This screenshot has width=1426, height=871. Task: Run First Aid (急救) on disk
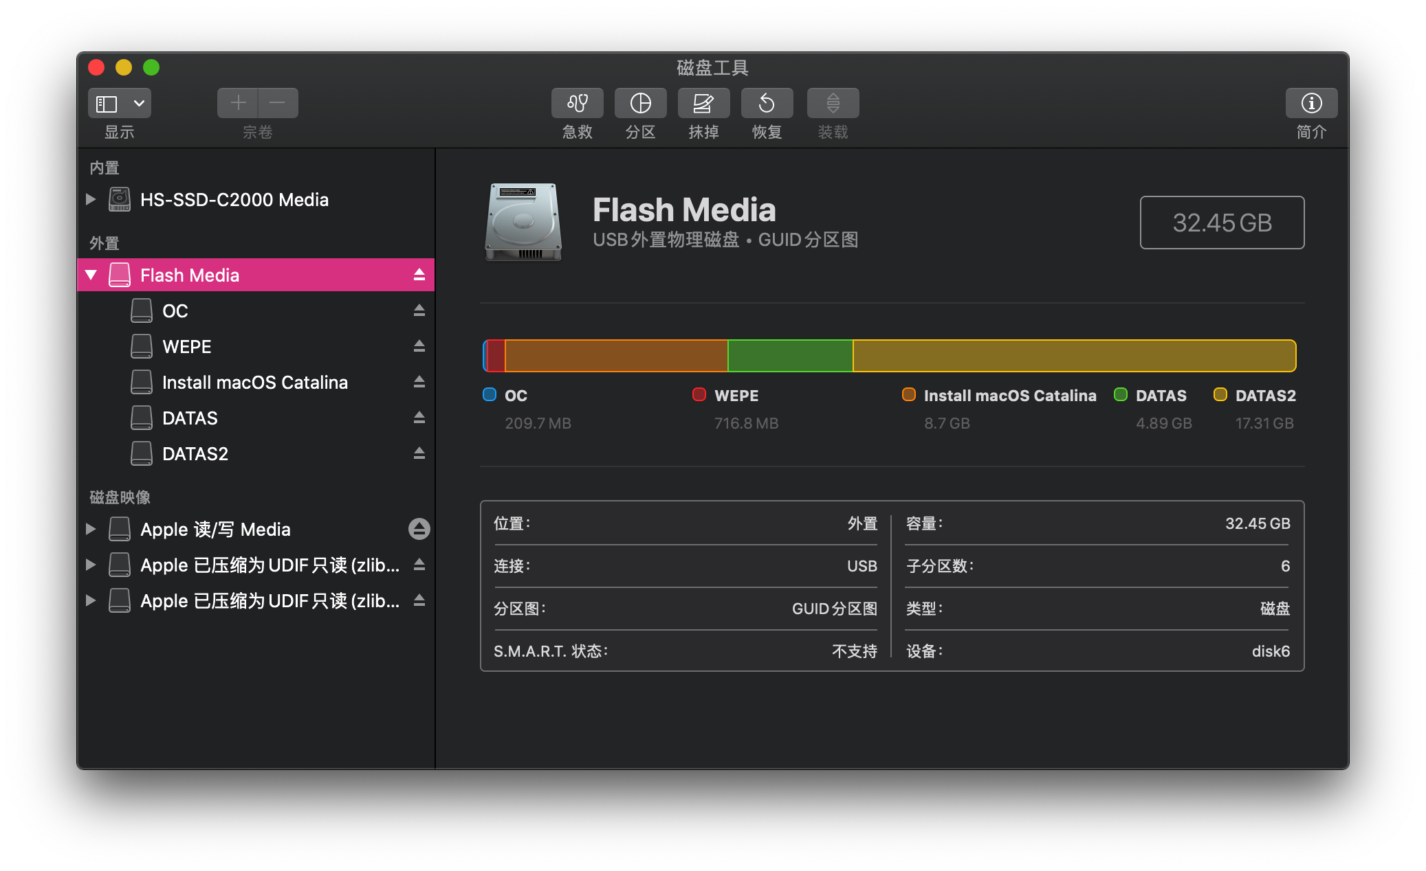pos(577,103)
